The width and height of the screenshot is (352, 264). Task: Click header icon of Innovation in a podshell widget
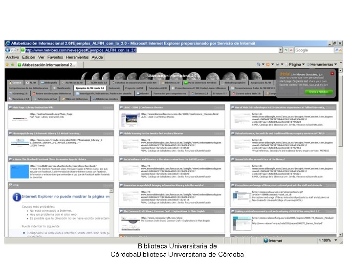[121, 185]
